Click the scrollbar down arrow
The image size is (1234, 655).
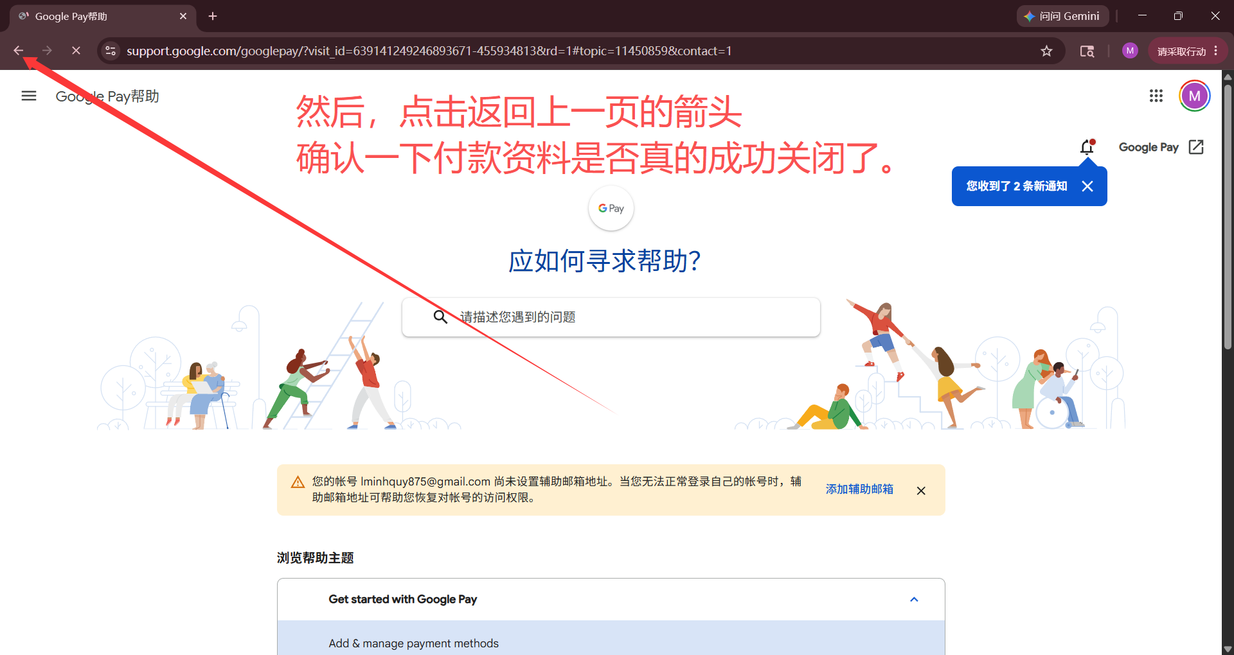point(1228,649)
